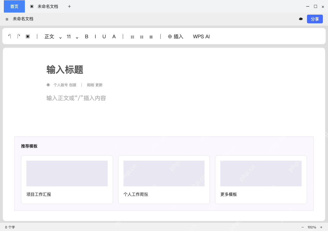Open the hamburger menu icon
328x231 pixels.
coord(7,19)
